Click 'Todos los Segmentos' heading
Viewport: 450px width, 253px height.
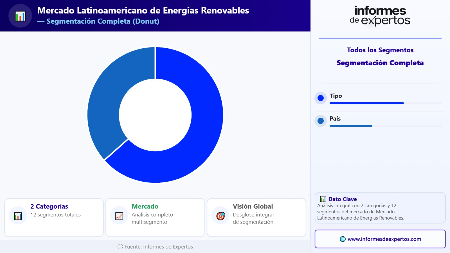[380, 50]
